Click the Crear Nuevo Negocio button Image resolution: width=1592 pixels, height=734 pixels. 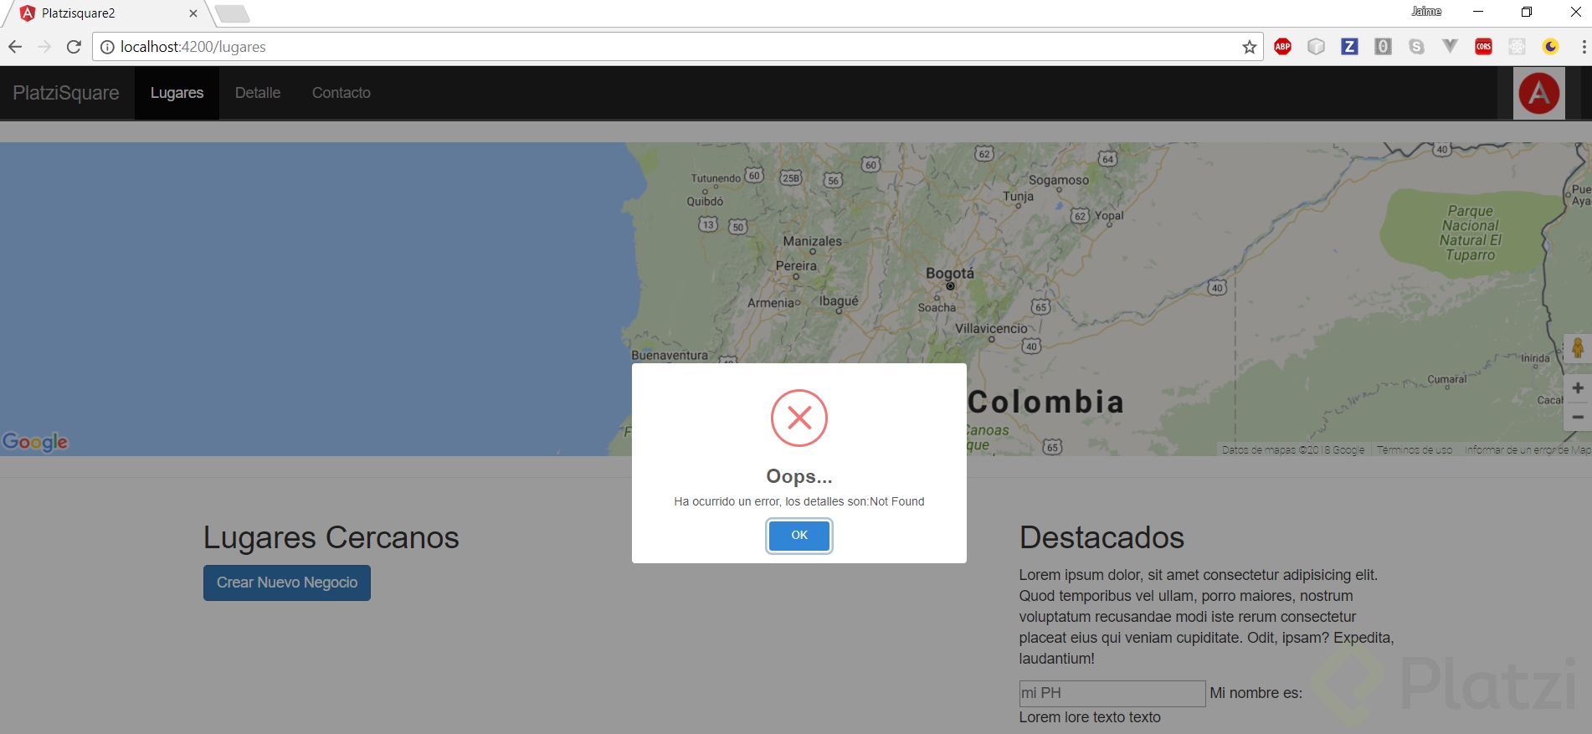pyautogui.click(x=287, y=583)
